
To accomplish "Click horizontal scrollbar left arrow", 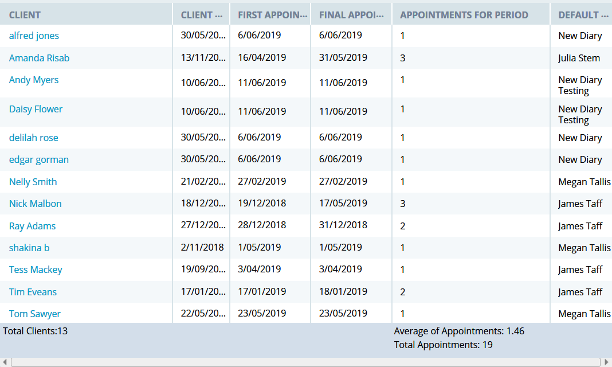I will coord(5,362).
